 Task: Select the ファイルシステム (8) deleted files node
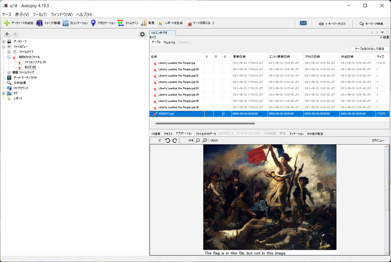point(35,62)
